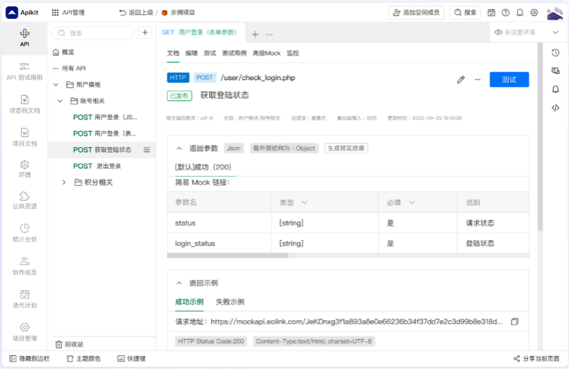The height and width of the screenshot is (370, 570).
Task: Open the history clock icon in right panel
Action: (555, 53)
